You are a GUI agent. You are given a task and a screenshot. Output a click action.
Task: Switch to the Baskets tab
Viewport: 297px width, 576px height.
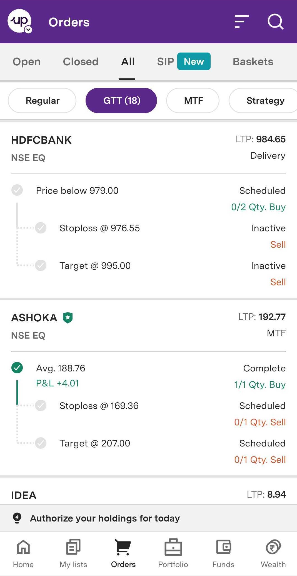coord(253,62)
